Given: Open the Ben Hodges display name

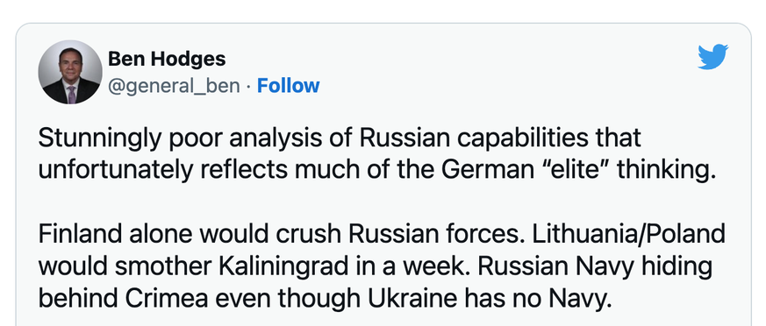Looking at the screenshot, I should [x=167, y=59].
